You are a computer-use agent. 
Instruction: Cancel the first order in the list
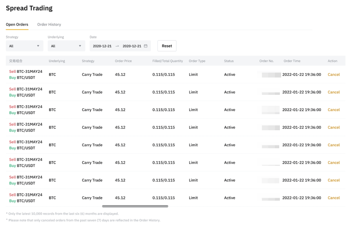(334, 75)
